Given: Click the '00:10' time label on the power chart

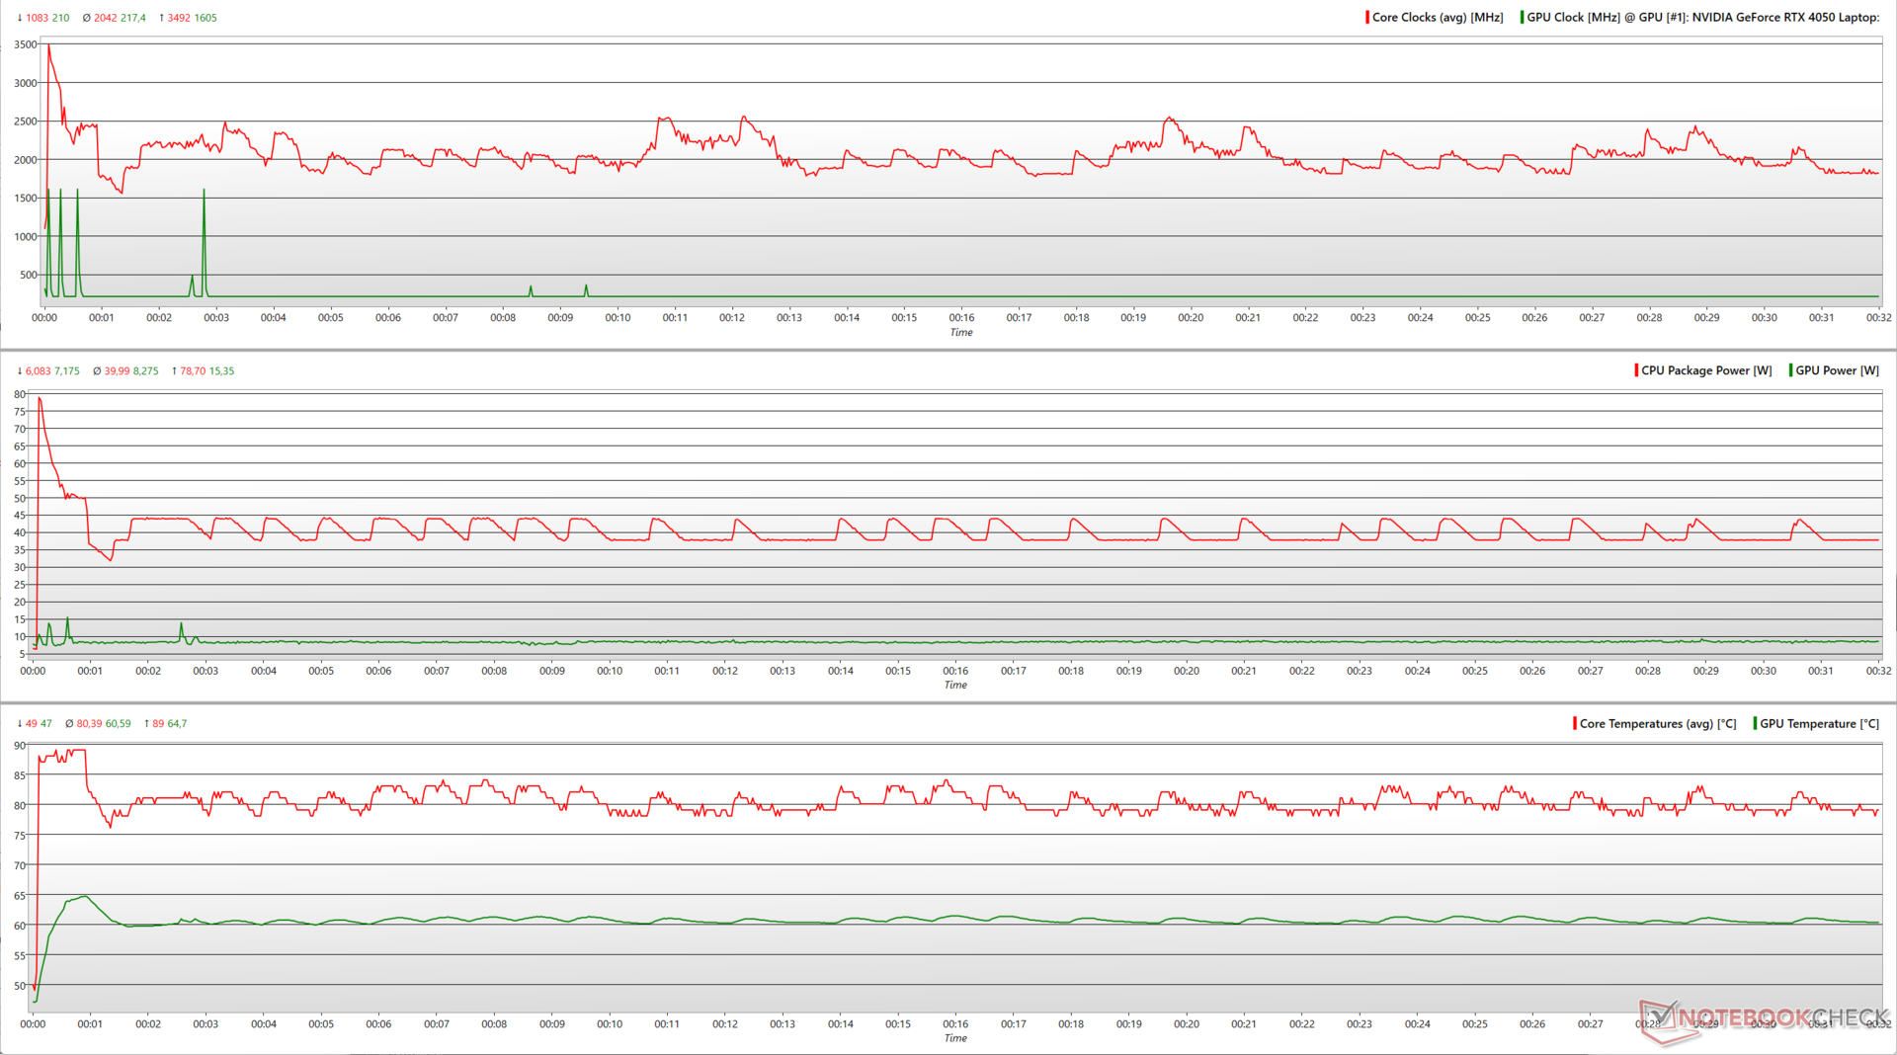Looking at the screenshot, I should pyautogui.click(x=610, y=671).
